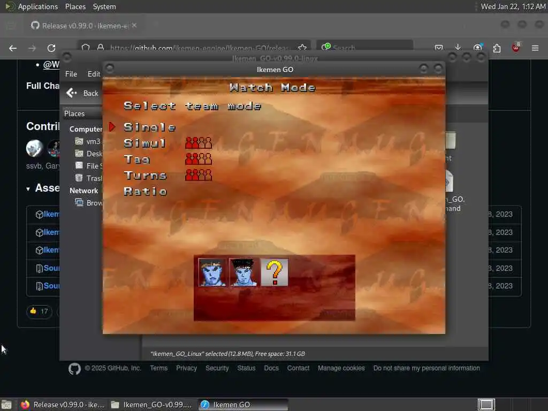Switch to Ikemen GO taskbar item
The height and width of the screenshot is (411, 548).
point(243,405)
